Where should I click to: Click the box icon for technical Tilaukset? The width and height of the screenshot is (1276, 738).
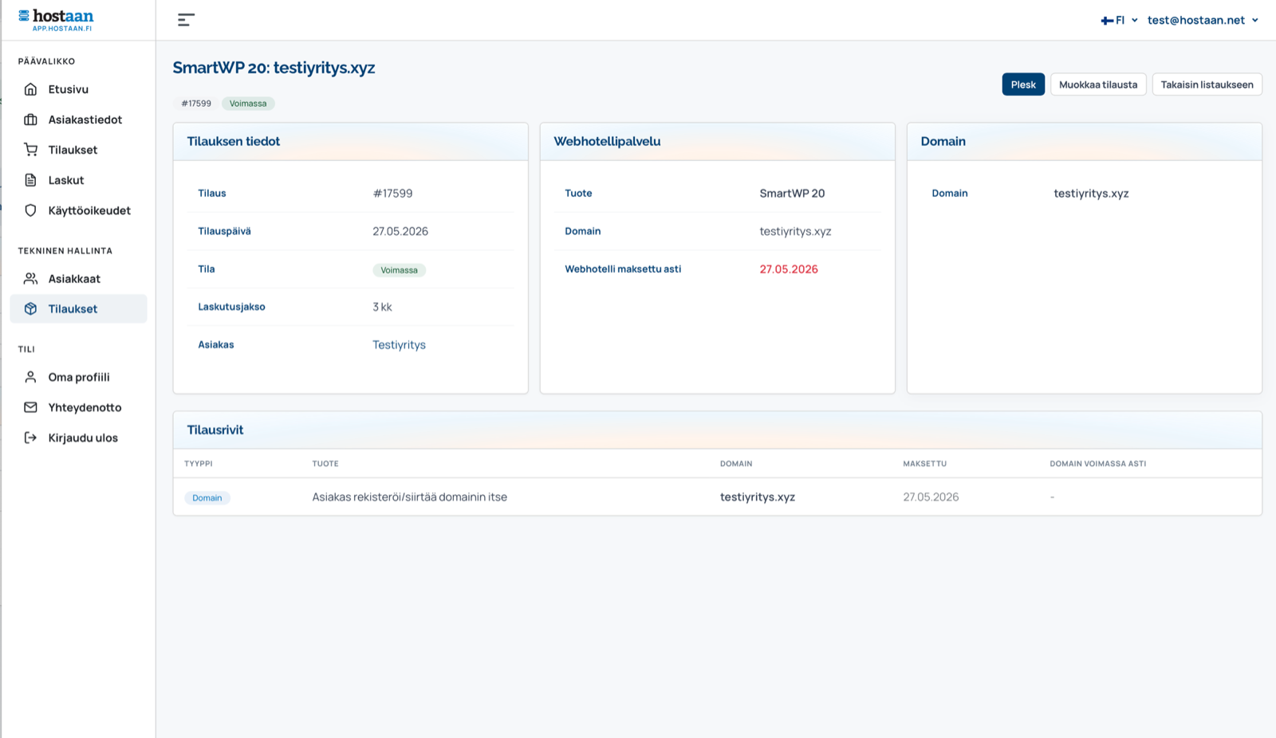tap(30, 309)
